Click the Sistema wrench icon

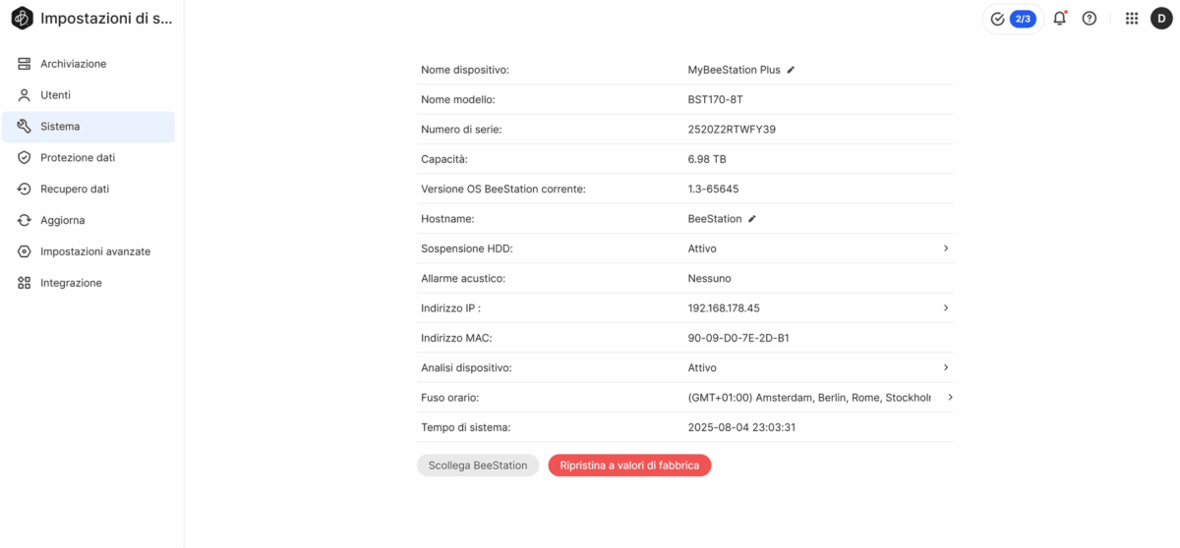tap(25, 127)
